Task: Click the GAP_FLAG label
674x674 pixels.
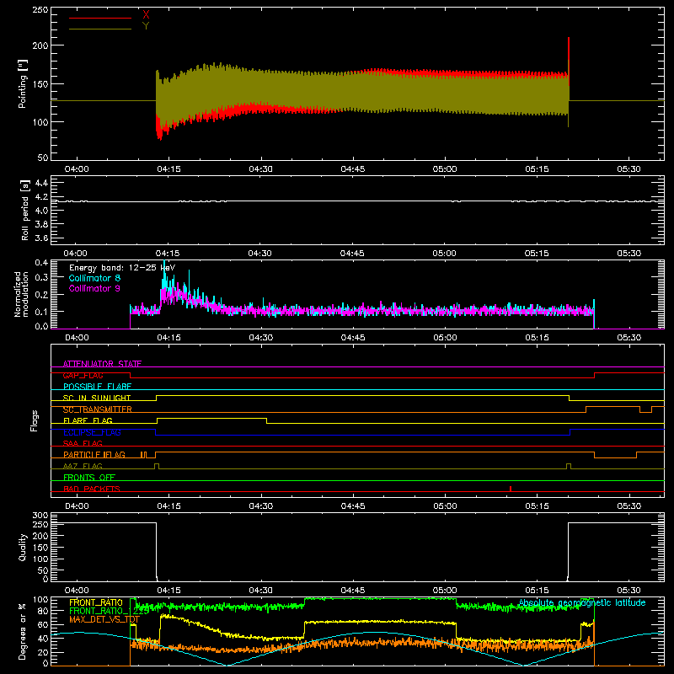Action: tap(83, 375)
